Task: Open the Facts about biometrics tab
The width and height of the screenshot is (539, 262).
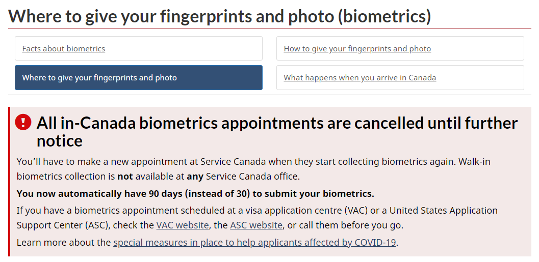Action: click(x=64, y=49)
